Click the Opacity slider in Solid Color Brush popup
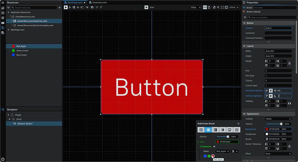 [223, 137]
